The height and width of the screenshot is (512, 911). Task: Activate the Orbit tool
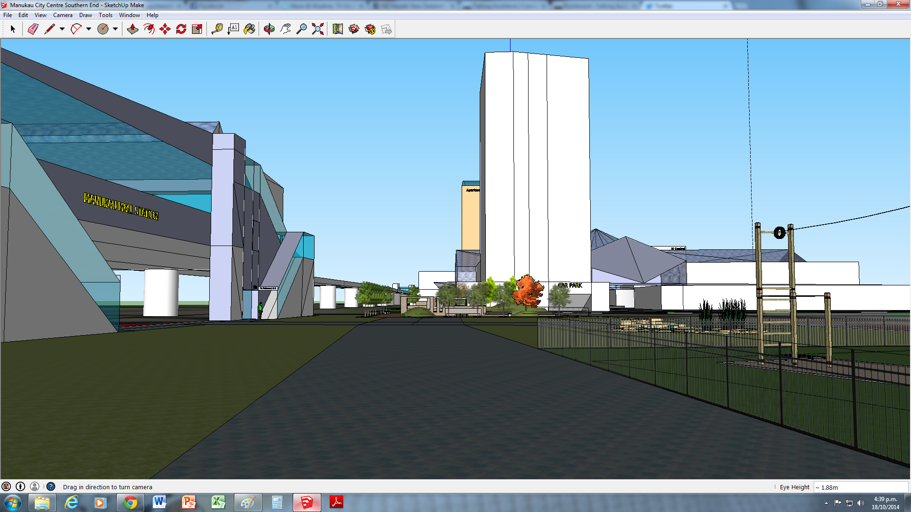pyautogui.click(x=269, y=29)
